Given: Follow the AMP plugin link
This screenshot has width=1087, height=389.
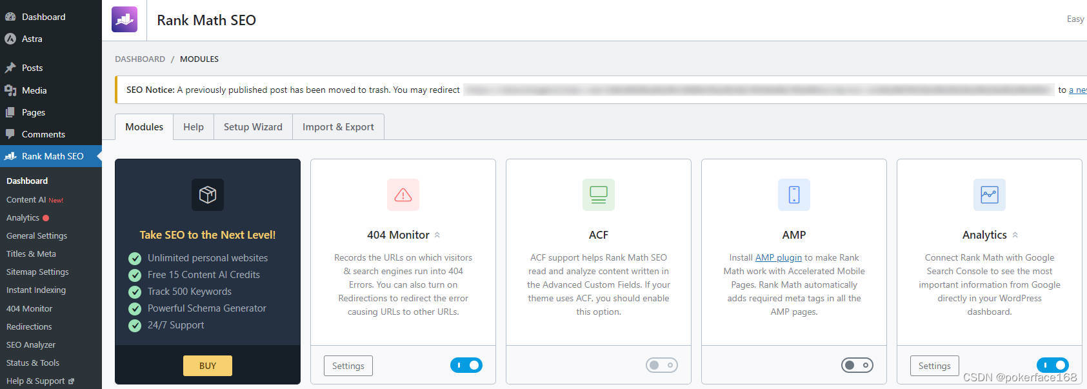Looking at the screenshot, I should [779, 257].
